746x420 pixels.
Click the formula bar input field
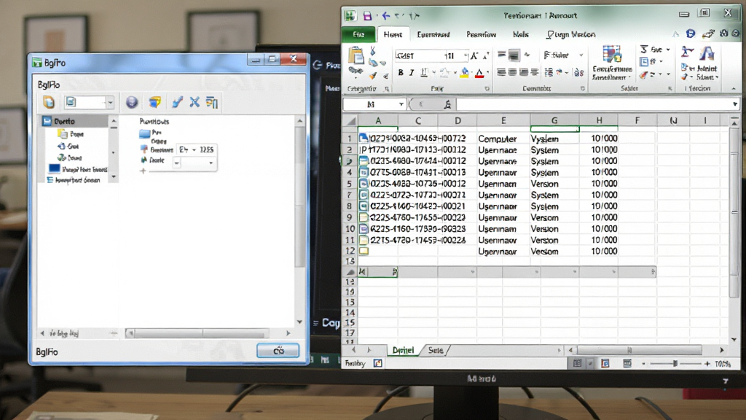tap(593, 104)
